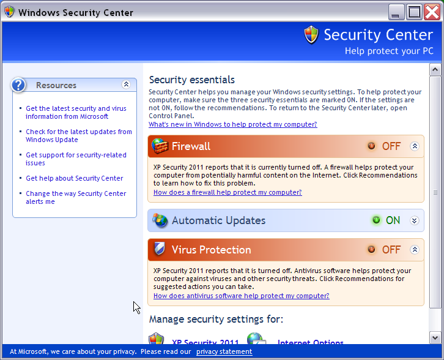Screen dimensions: 444x360
Task: Expand the Automatic Updates section
Action: (x=414, y=220)
